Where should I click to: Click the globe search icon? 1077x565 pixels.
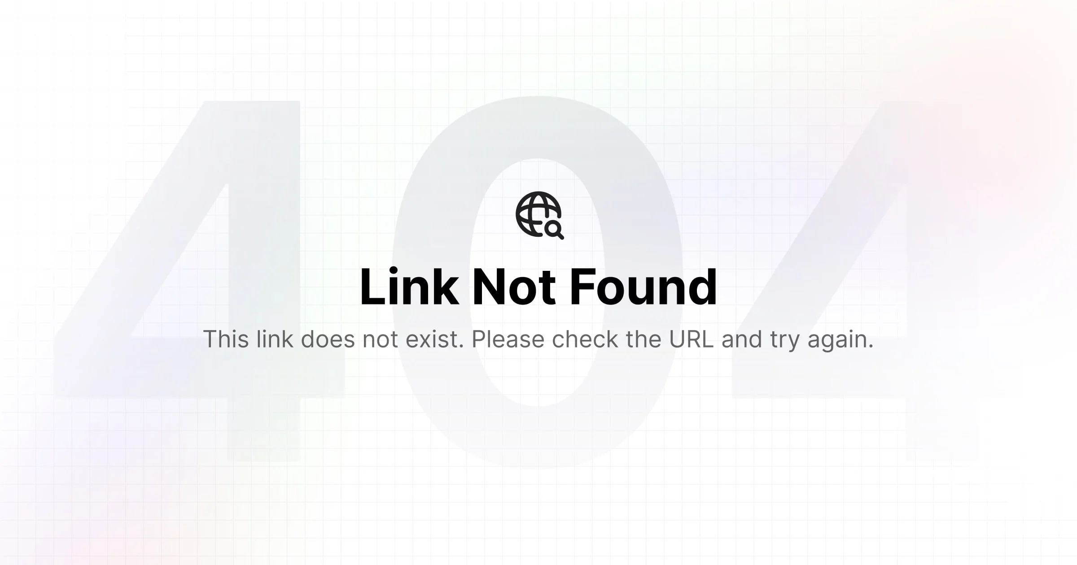539,215
